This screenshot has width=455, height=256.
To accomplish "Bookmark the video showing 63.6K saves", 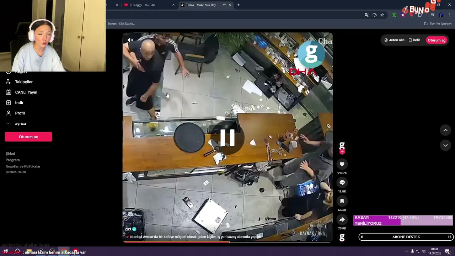I will coord(342,201).
